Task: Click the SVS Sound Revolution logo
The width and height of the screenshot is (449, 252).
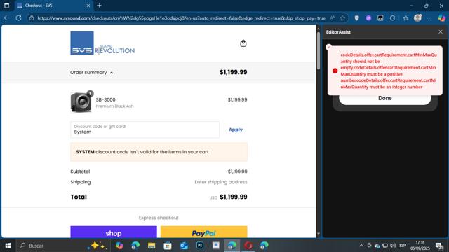Action: pos(102,43)
